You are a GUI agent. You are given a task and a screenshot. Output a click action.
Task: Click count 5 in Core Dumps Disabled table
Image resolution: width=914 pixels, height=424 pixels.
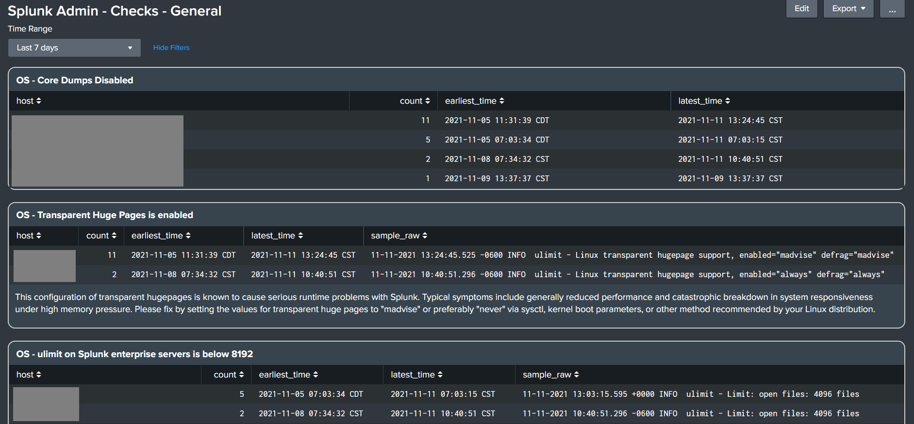(428, 140)
